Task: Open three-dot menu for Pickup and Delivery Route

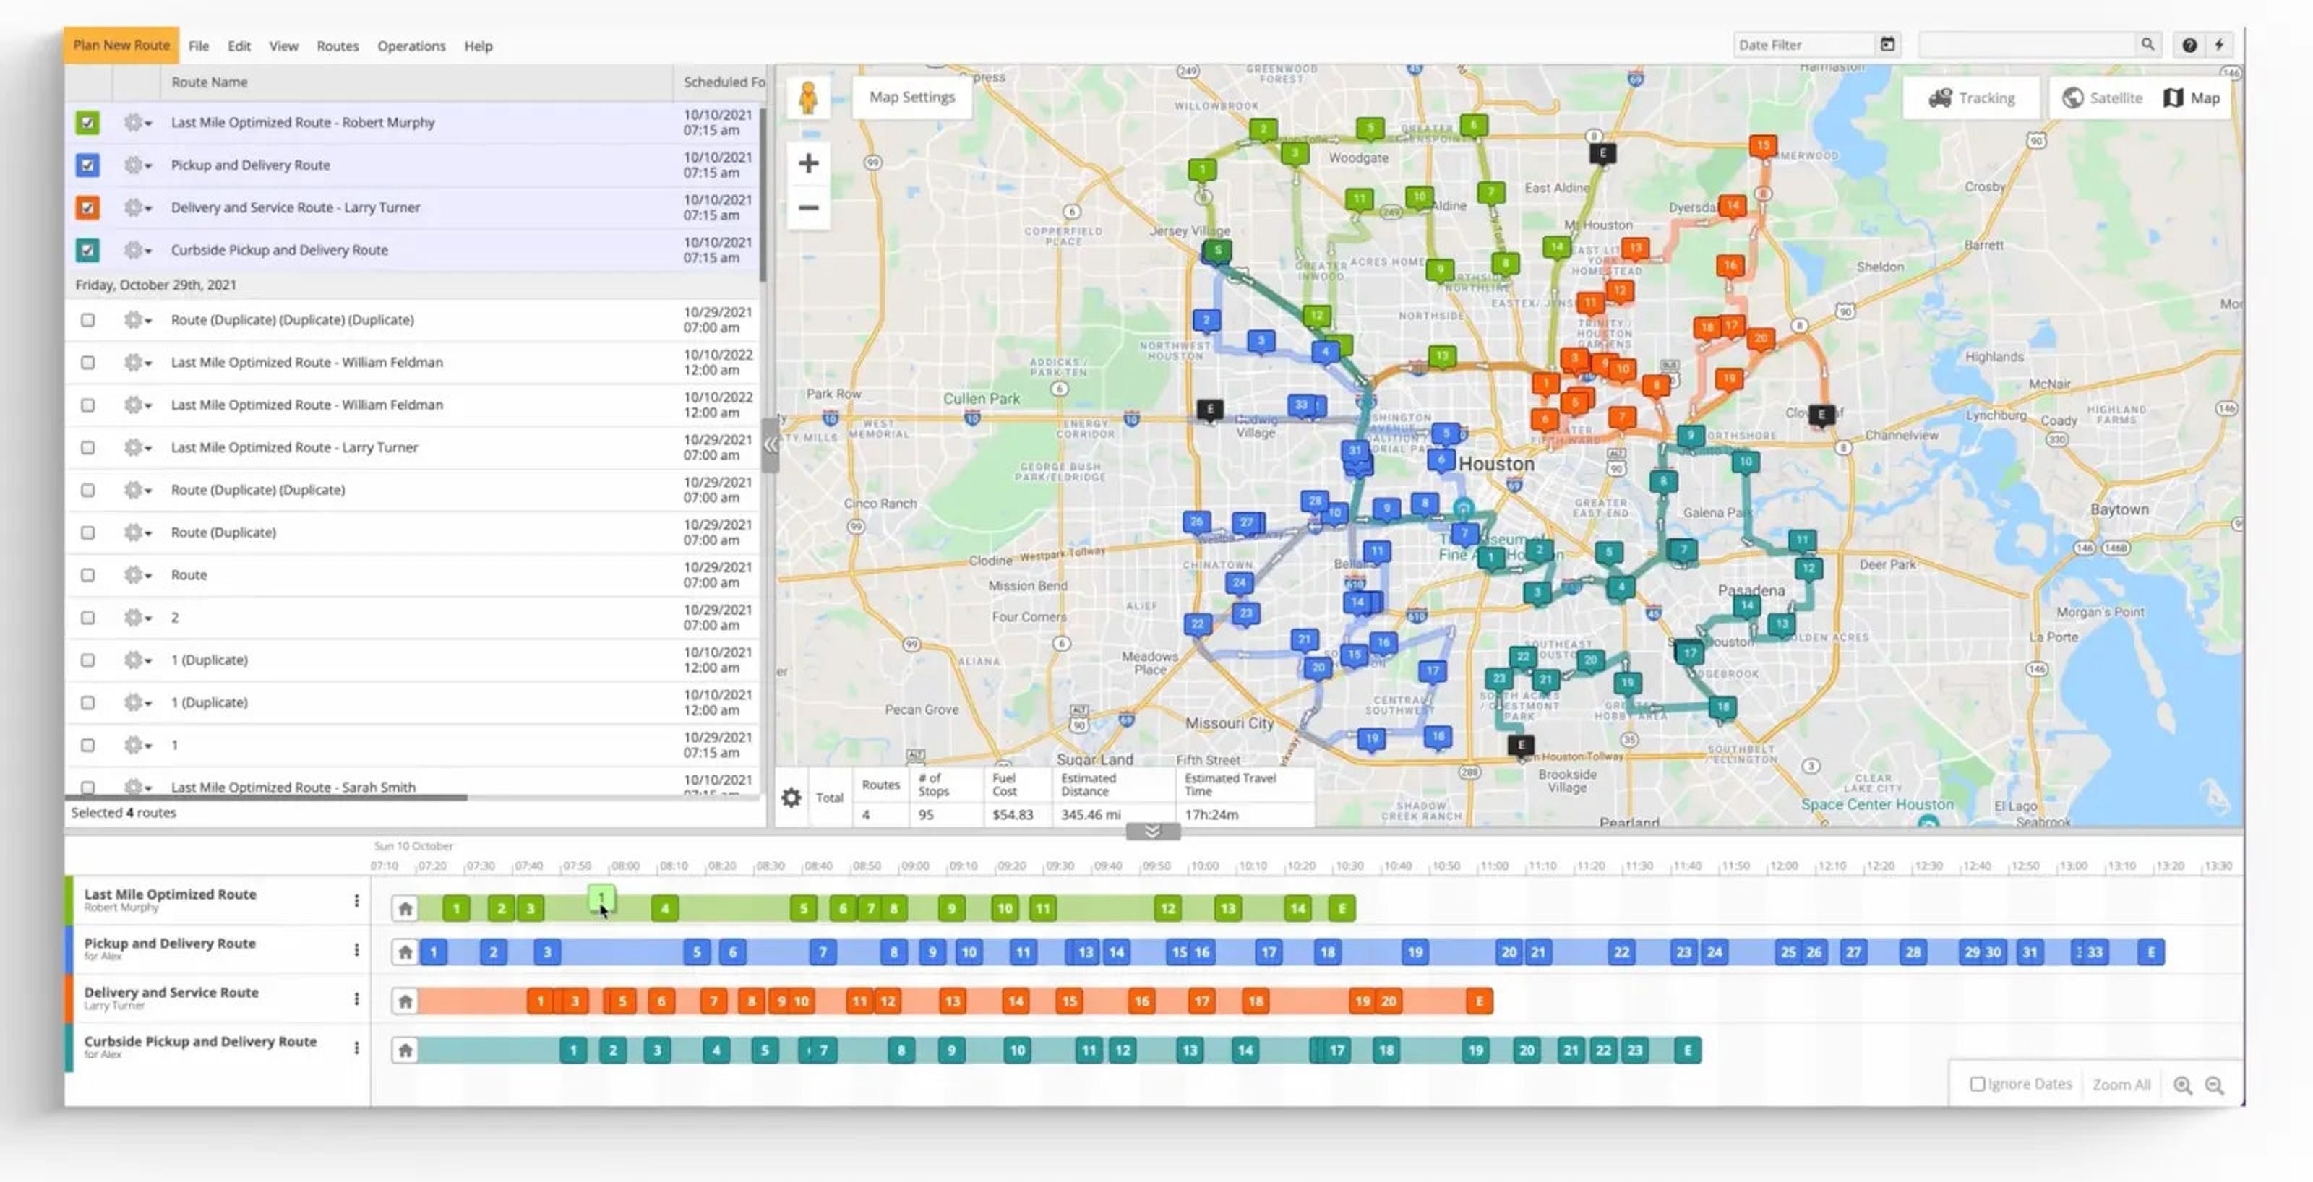Action: (x=356, y=949)
